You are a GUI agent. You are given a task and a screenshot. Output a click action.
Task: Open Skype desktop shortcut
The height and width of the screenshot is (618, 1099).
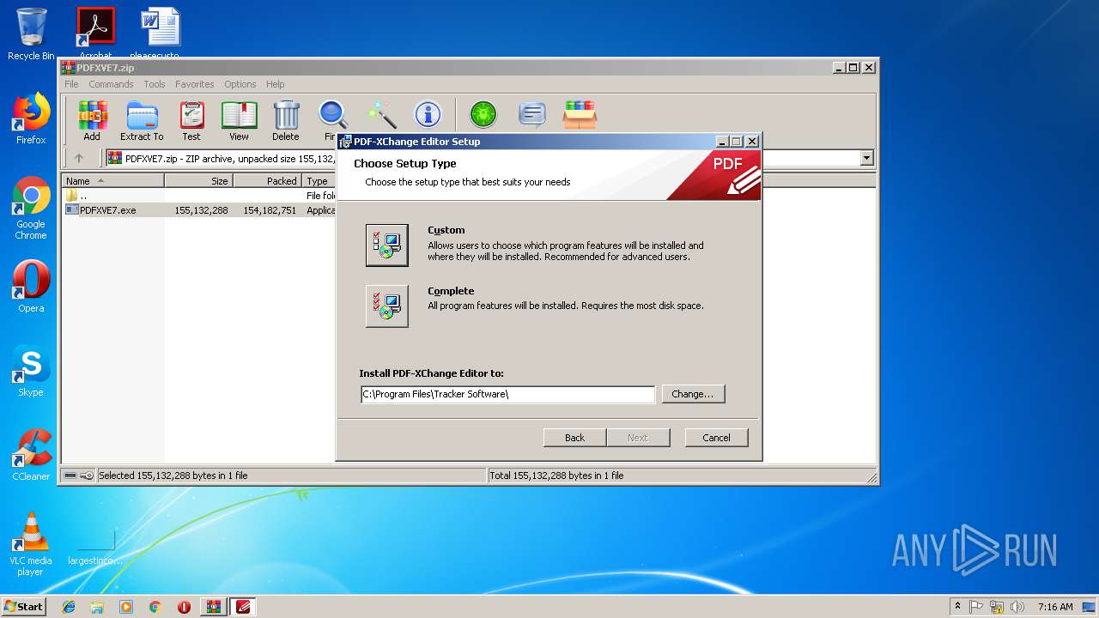[31, 371]
